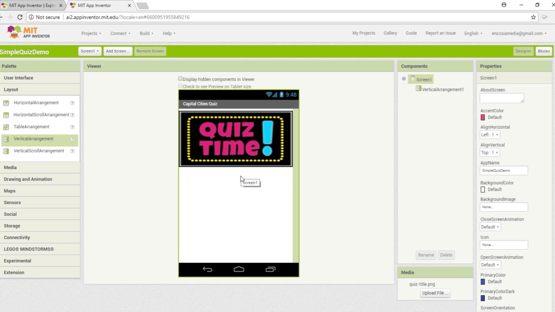555x312 pixels.
Task: Select the VerticalArrangement palette icon
Action: point(6,139)
